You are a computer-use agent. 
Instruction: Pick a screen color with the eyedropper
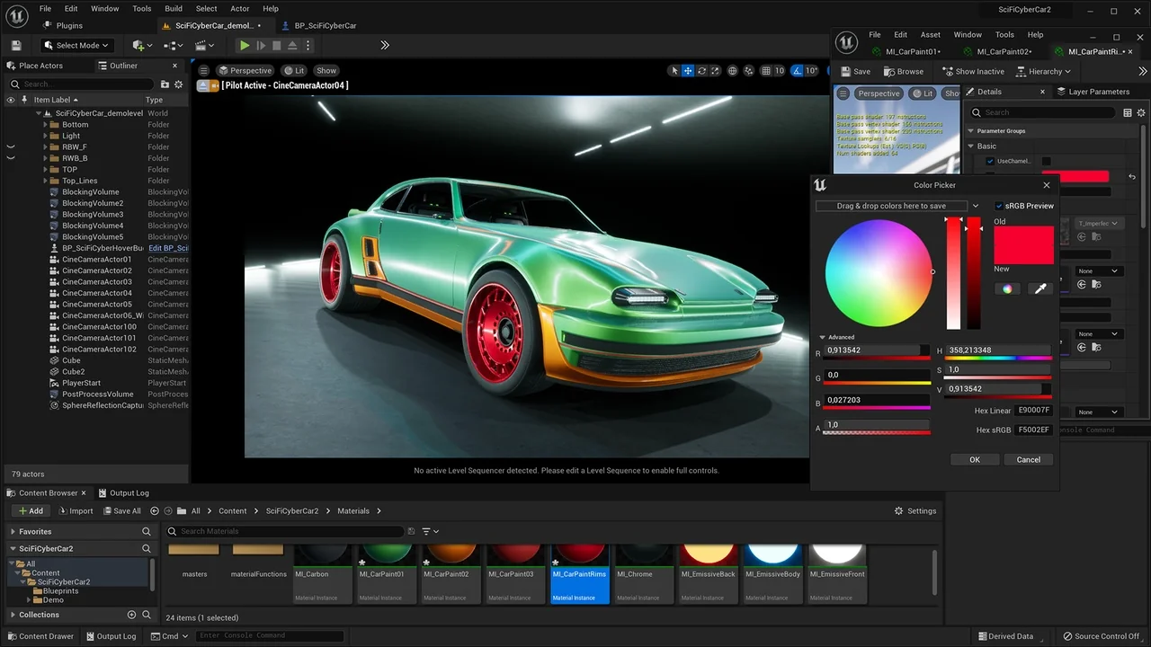[x=1040, y=288]
